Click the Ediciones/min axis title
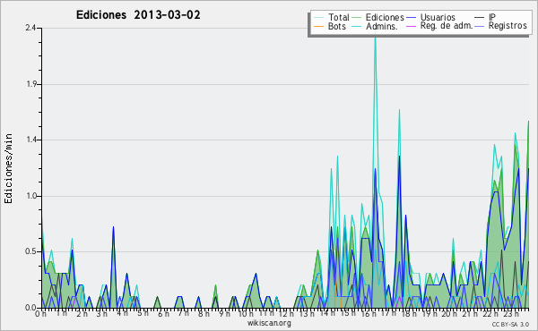538x331 pixels. [x=8, y=168]
